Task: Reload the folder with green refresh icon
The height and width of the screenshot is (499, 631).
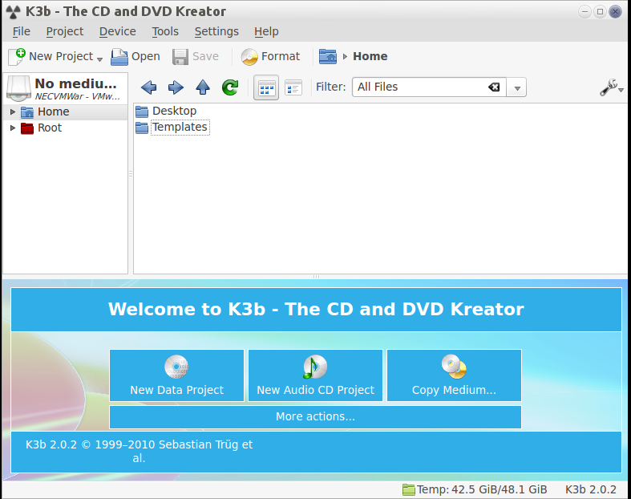Action: [x=230, y=87]
